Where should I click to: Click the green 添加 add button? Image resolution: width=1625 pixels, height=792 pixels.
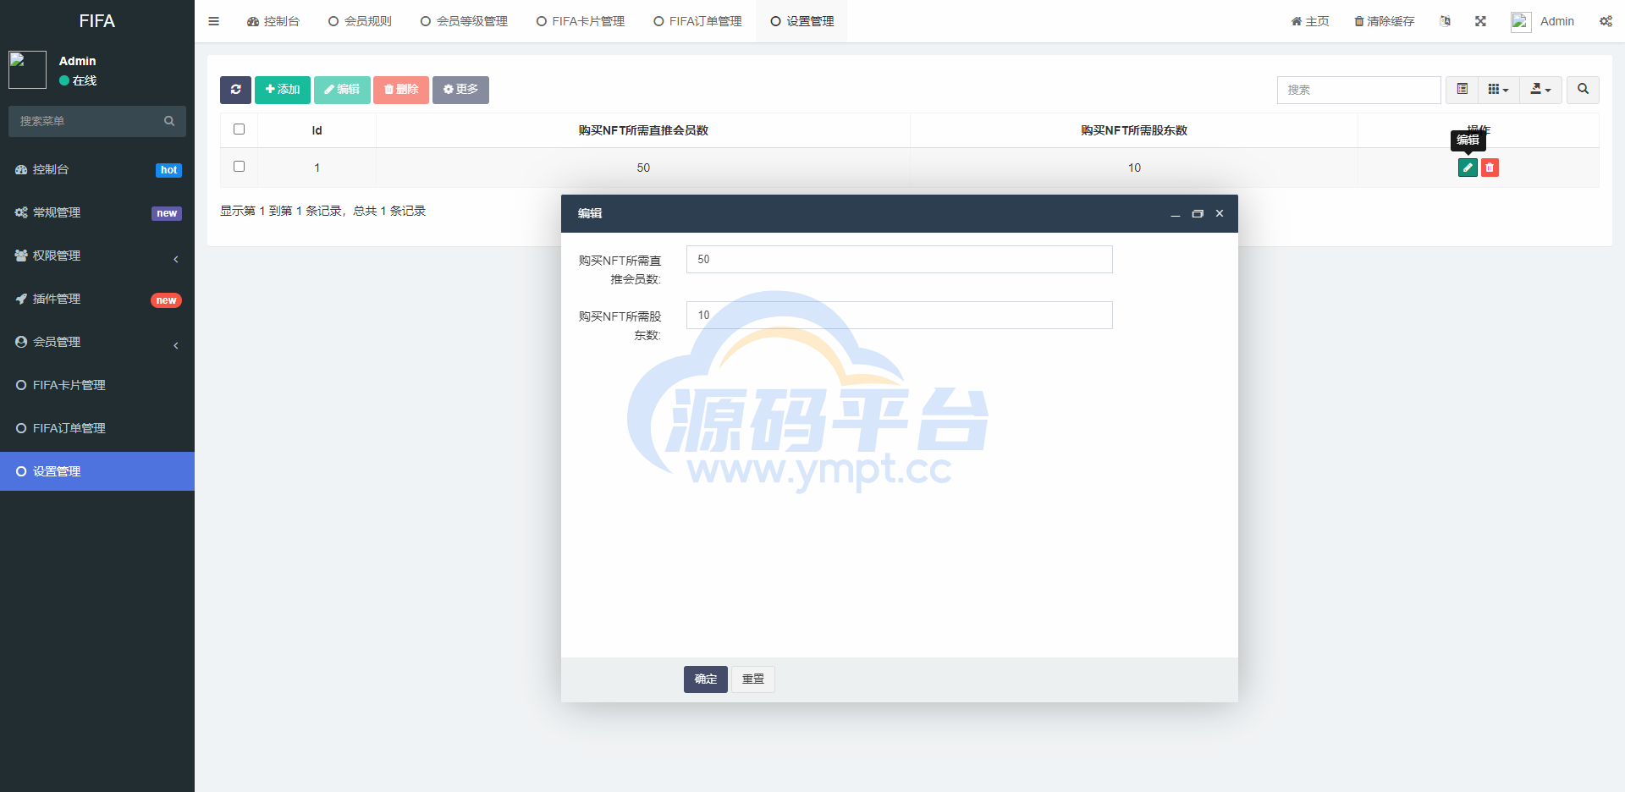click(x=283, y=90)
